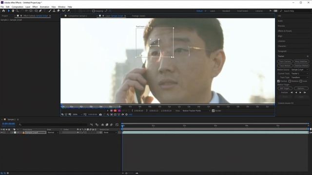Screen dimensions: 312x175
Task: Select the Zoom magnifier tool
Action: pyautogui.click(x=18, y=11)
